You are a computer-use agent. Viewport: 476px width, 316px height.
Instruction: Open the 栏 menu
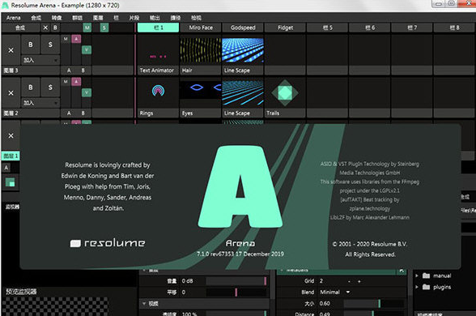pyautogui.click(x=116, y=18)
